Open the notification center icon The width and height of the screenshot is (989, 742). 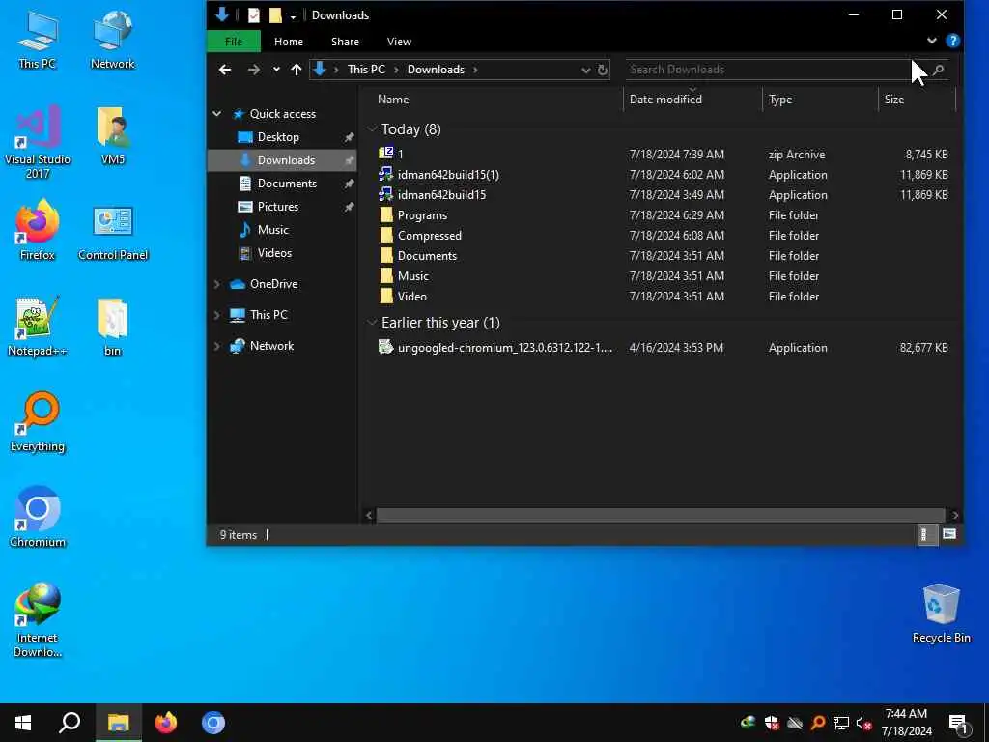(x=959, y=724)
